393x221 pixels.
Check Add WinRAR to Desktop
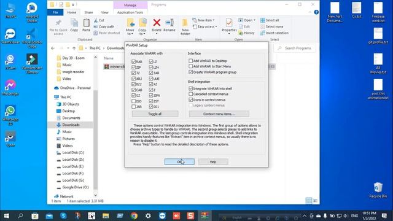click(191, 61)
